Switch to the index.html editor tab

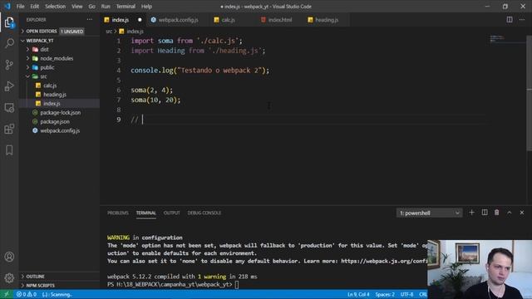click(x=280, y=20)
